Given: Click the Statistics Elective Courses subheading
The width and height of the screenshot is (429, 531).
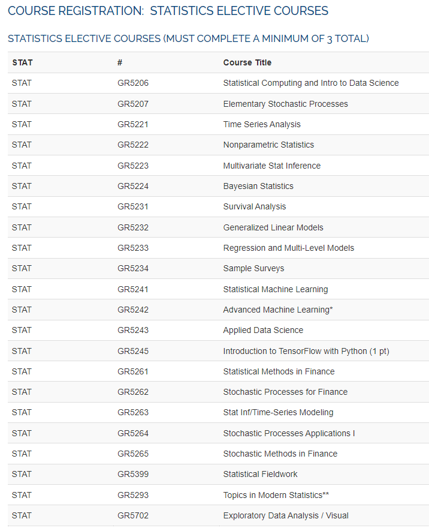Looking at the screenshot, I should (188, 39).
